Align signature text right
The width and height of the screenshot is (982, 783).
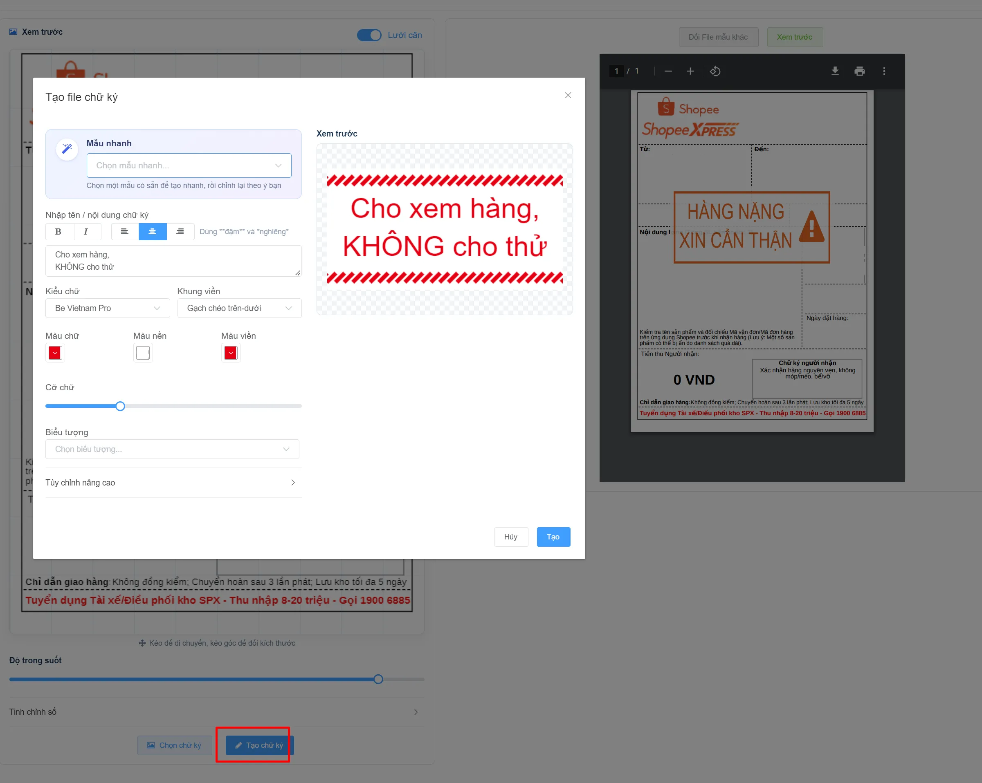coord(180,231)
